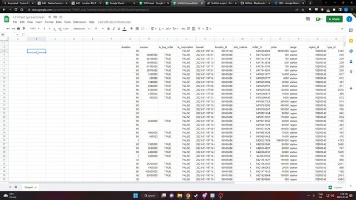The height and width of the screenshot is (200, 356).
Task: Open the Edit menu
Action: pos(22,22)
